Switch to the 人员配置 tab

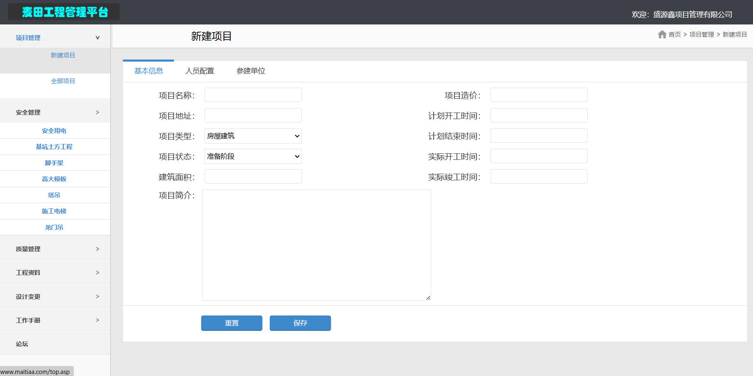coord(200,71)
